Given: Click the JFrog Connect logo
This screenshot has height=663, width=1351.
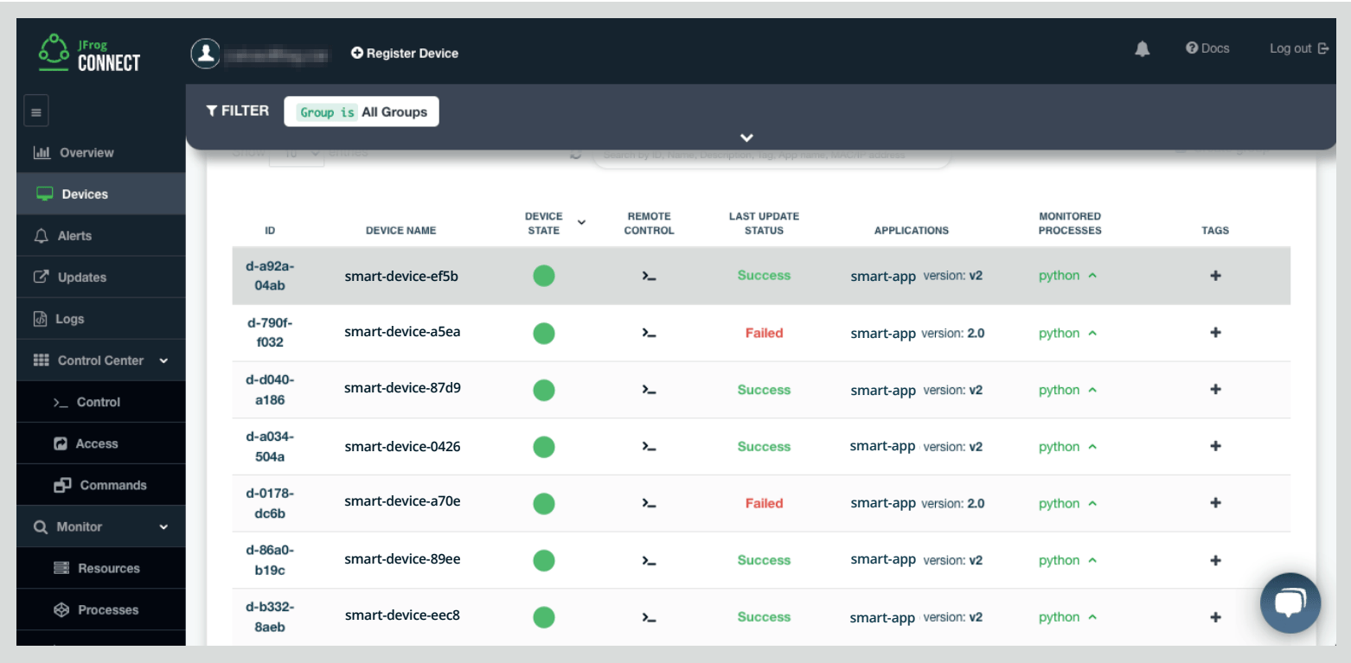Looking at the screenshot, I should point(89,54).
